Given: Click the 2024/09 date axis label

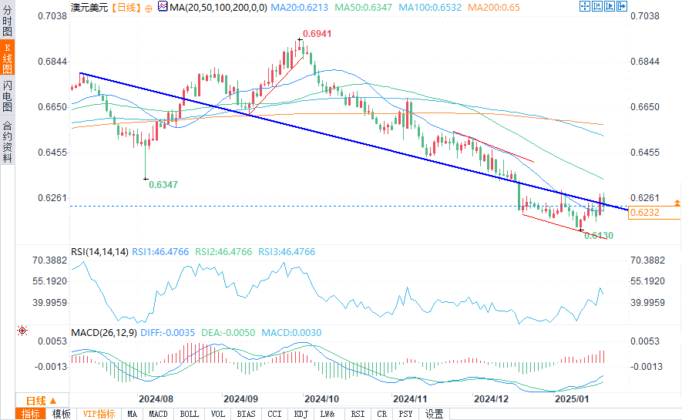Looking at the screenshot, I should click(240, 399).
